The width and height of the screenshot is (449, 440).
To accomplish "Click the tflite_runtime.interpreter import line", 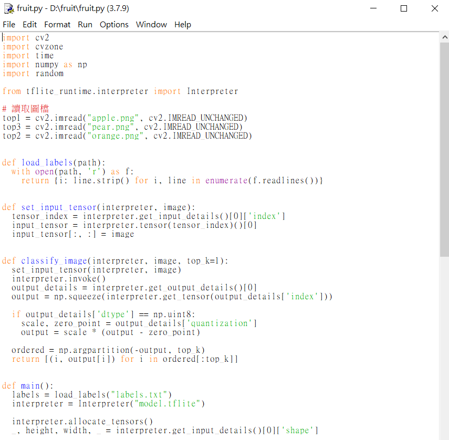I will 120,91.
